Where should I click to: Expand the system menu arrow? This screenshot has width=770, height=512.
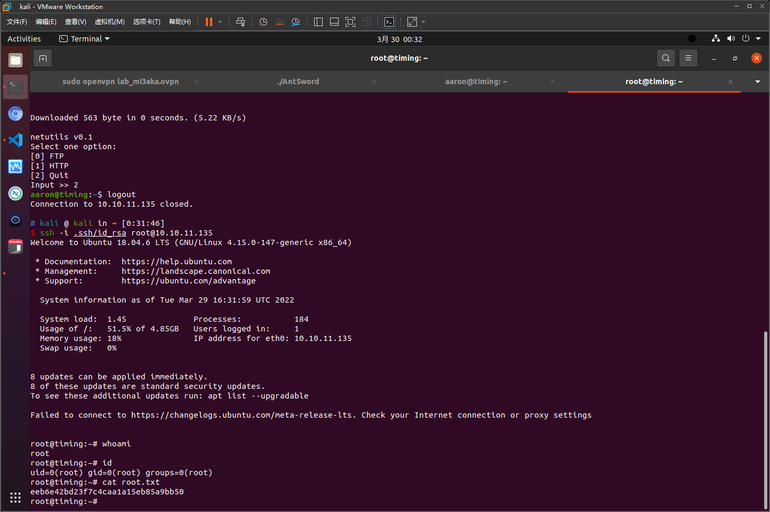758,38
